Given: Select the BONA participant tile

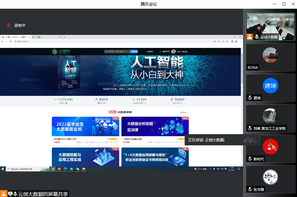Looking at the screenshot, I should pos(270,57).
